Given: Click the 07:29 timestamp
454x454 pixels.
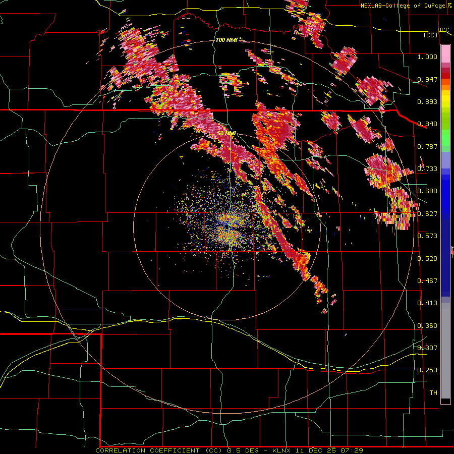Looking at the screenshot, I should point(352,450).
